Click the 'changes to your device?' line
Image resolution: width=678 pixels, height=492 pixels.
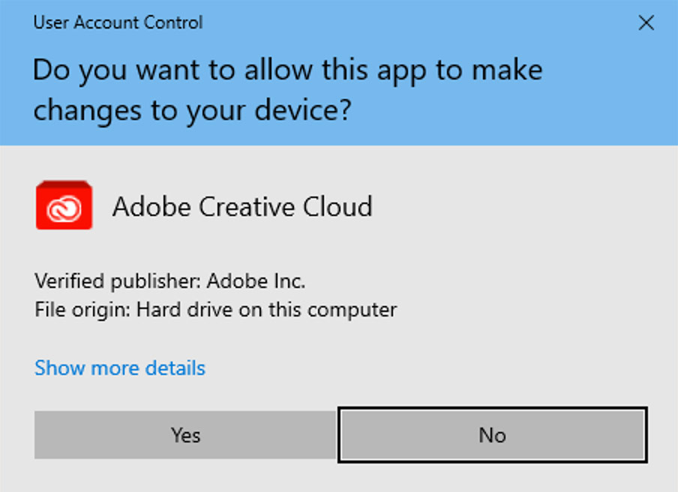193,111
